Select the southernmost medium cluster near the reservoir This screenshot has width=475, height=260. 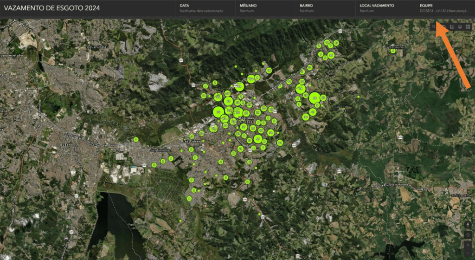pyautogui.click(x=189, y=198)
